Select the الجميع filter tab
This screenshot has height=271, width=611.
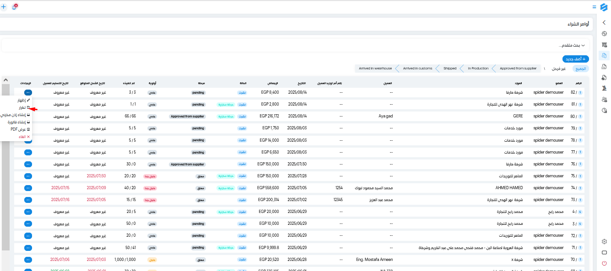coord(580,69)
